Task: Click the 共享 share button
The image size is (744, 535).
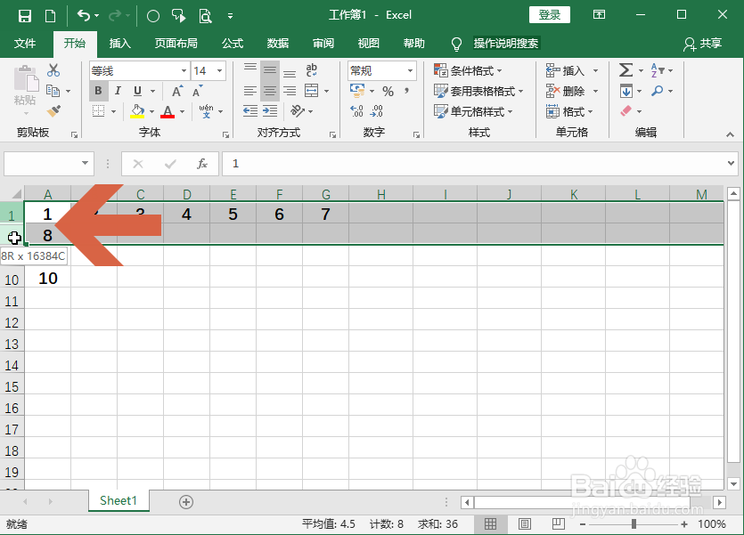Action: tap(703, 44)
